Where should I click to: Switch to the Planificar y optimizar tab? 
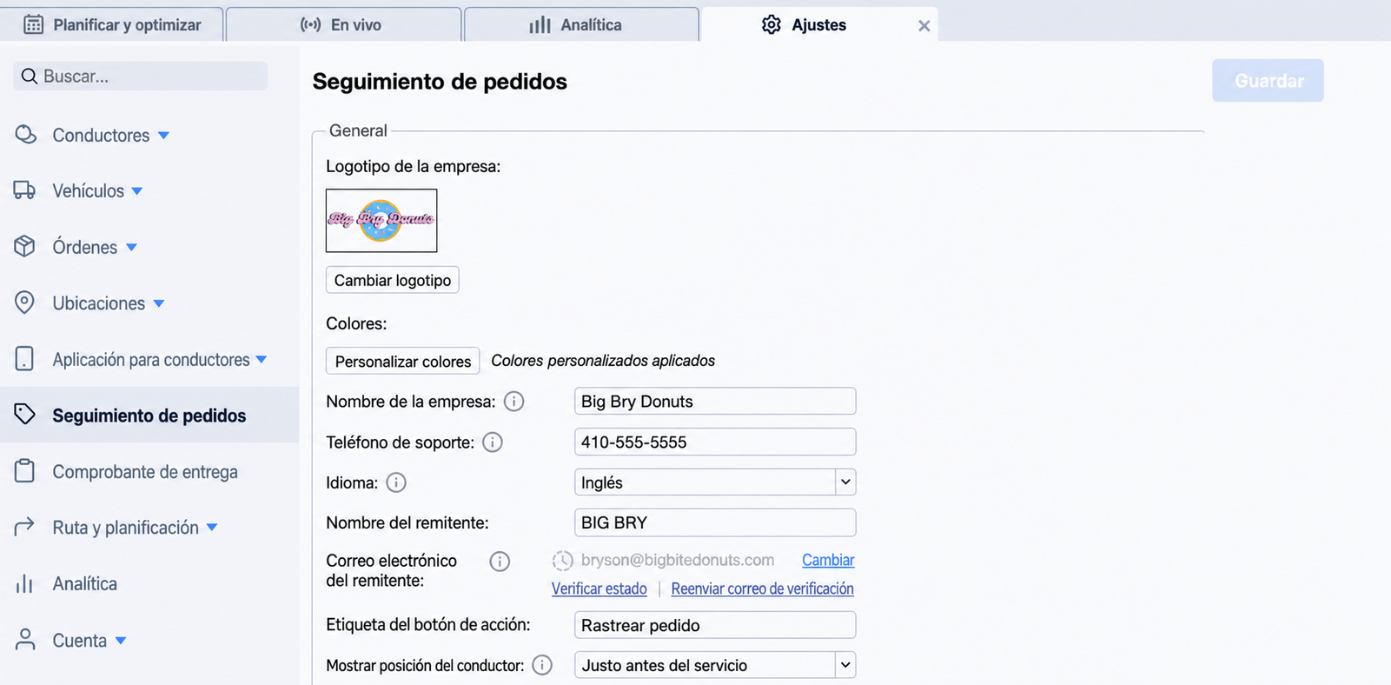click(x=112, y=24)
